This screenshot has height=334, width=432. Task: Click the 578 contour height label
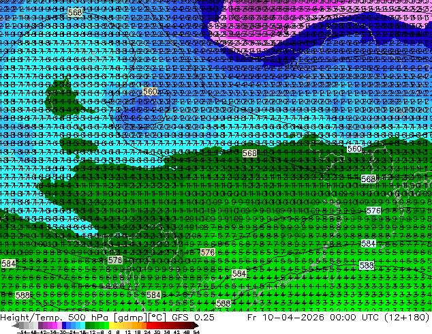click(x=115, y=260)
